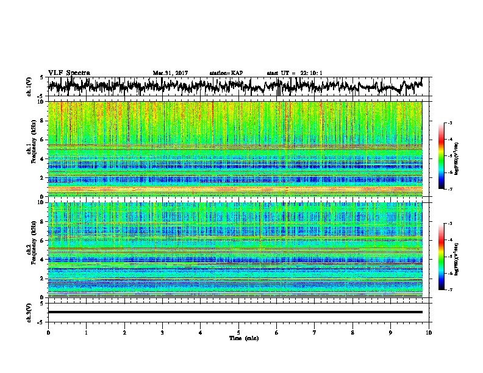Click the "6" kHz tick on ch.2 spectrogram
The width and height of the screenshot is (483, 373).
[x=43, y=241]
